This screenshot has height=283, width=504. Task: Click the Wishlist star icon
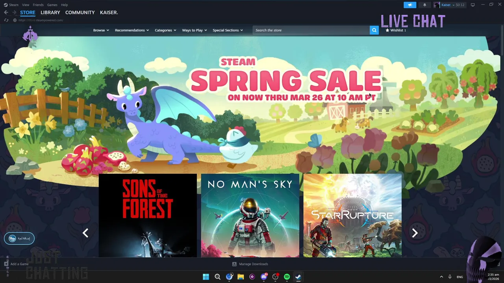(x=387, y=30)
